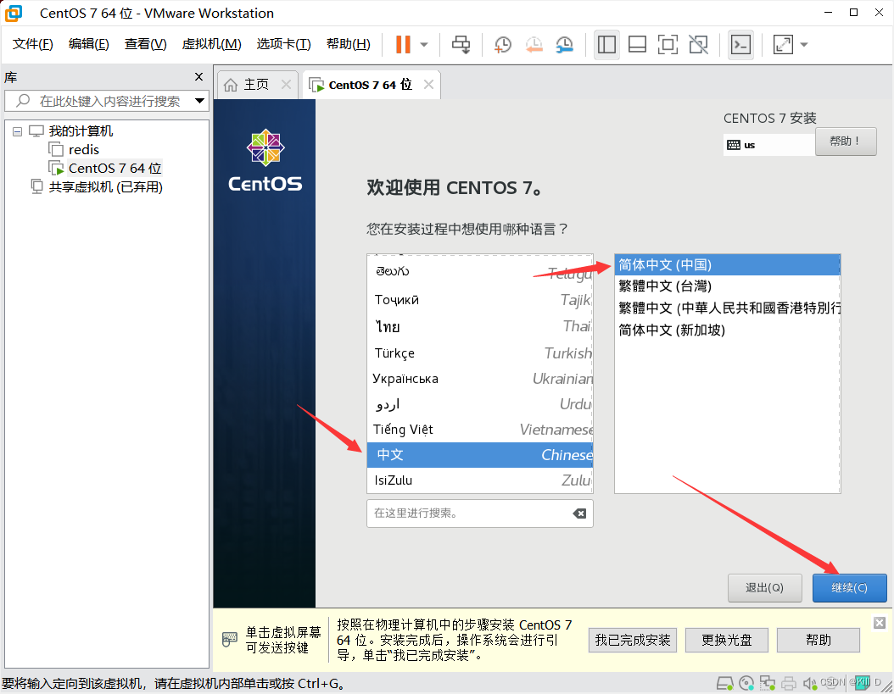Pause the virtual machine
Viewport: 894px width, 694px height.
click(403, 44)
